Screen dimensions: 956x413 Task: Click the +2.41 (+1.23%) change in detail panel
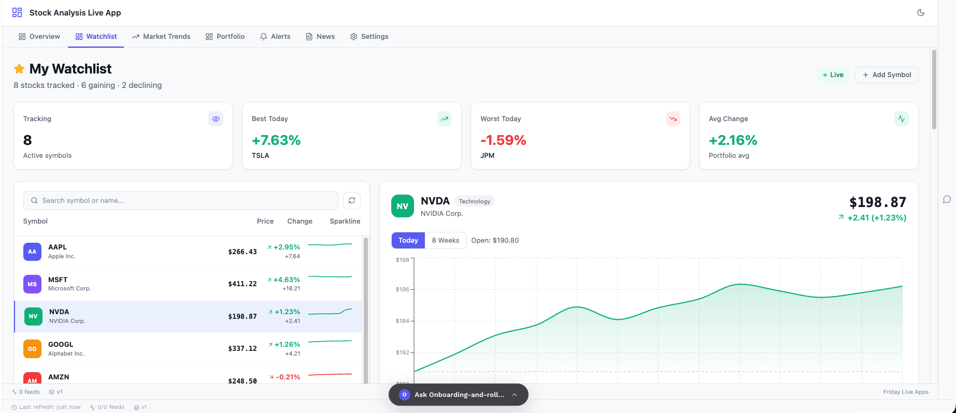click(873, 218)
